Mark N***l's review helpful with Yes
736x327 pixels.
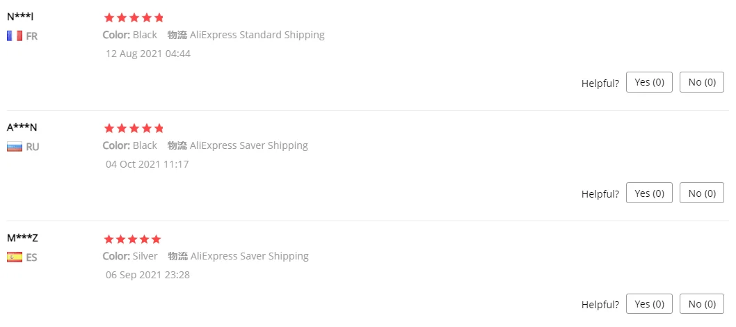(x=649, y=82)
